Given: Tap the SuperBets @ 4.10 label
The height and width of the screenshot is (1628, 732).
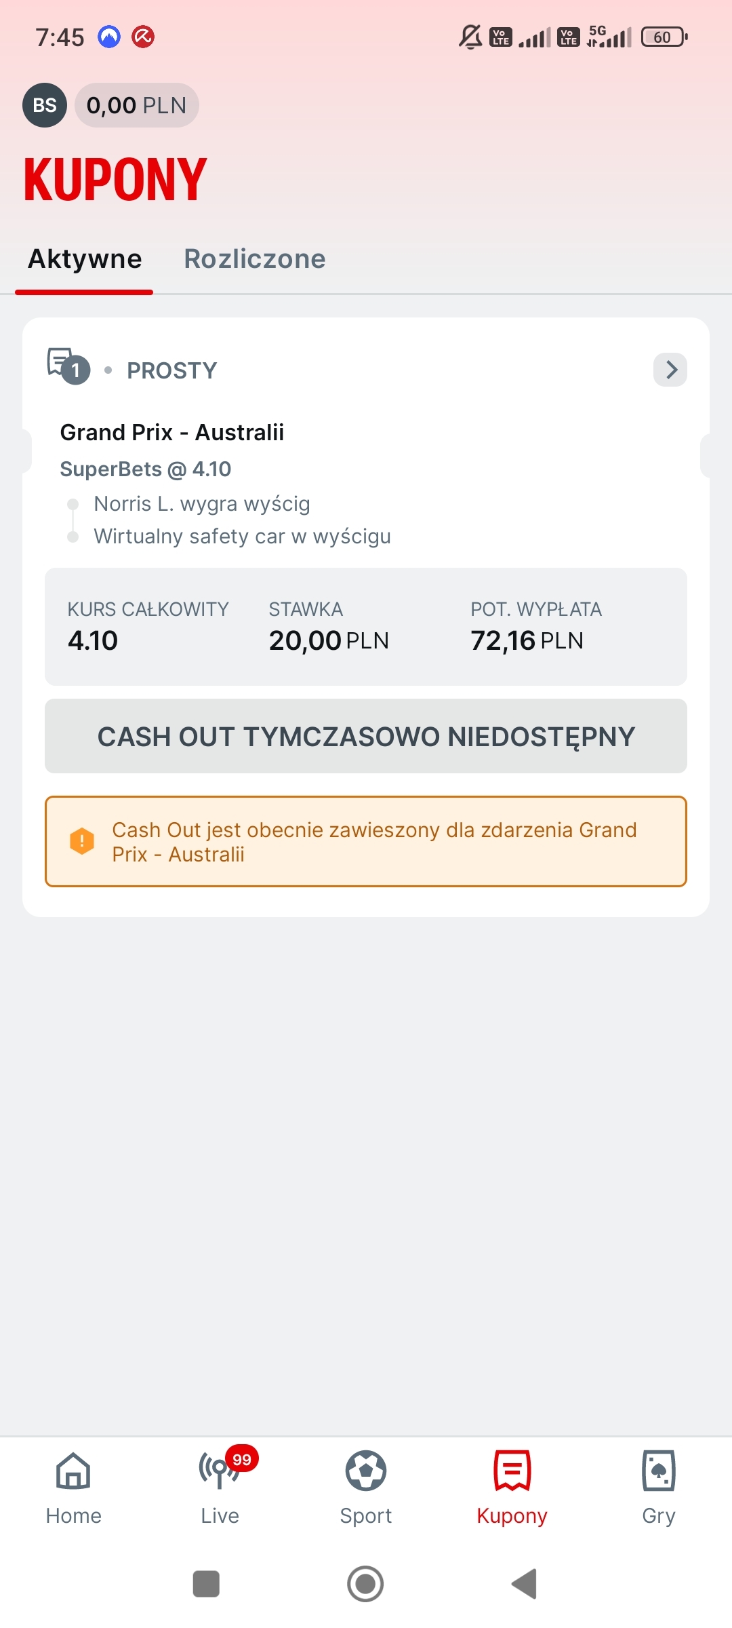Looking at the screenshot, I should click(x=146, y=469).
